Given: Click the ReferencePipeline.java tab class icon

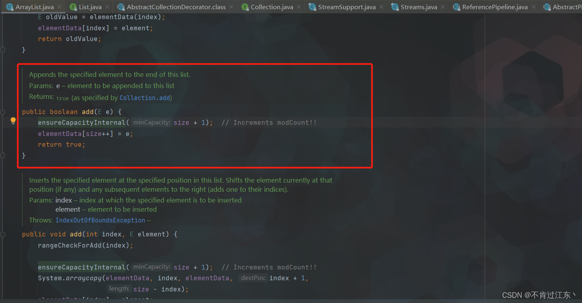Looking at the screenshot, I should (456, 7).
